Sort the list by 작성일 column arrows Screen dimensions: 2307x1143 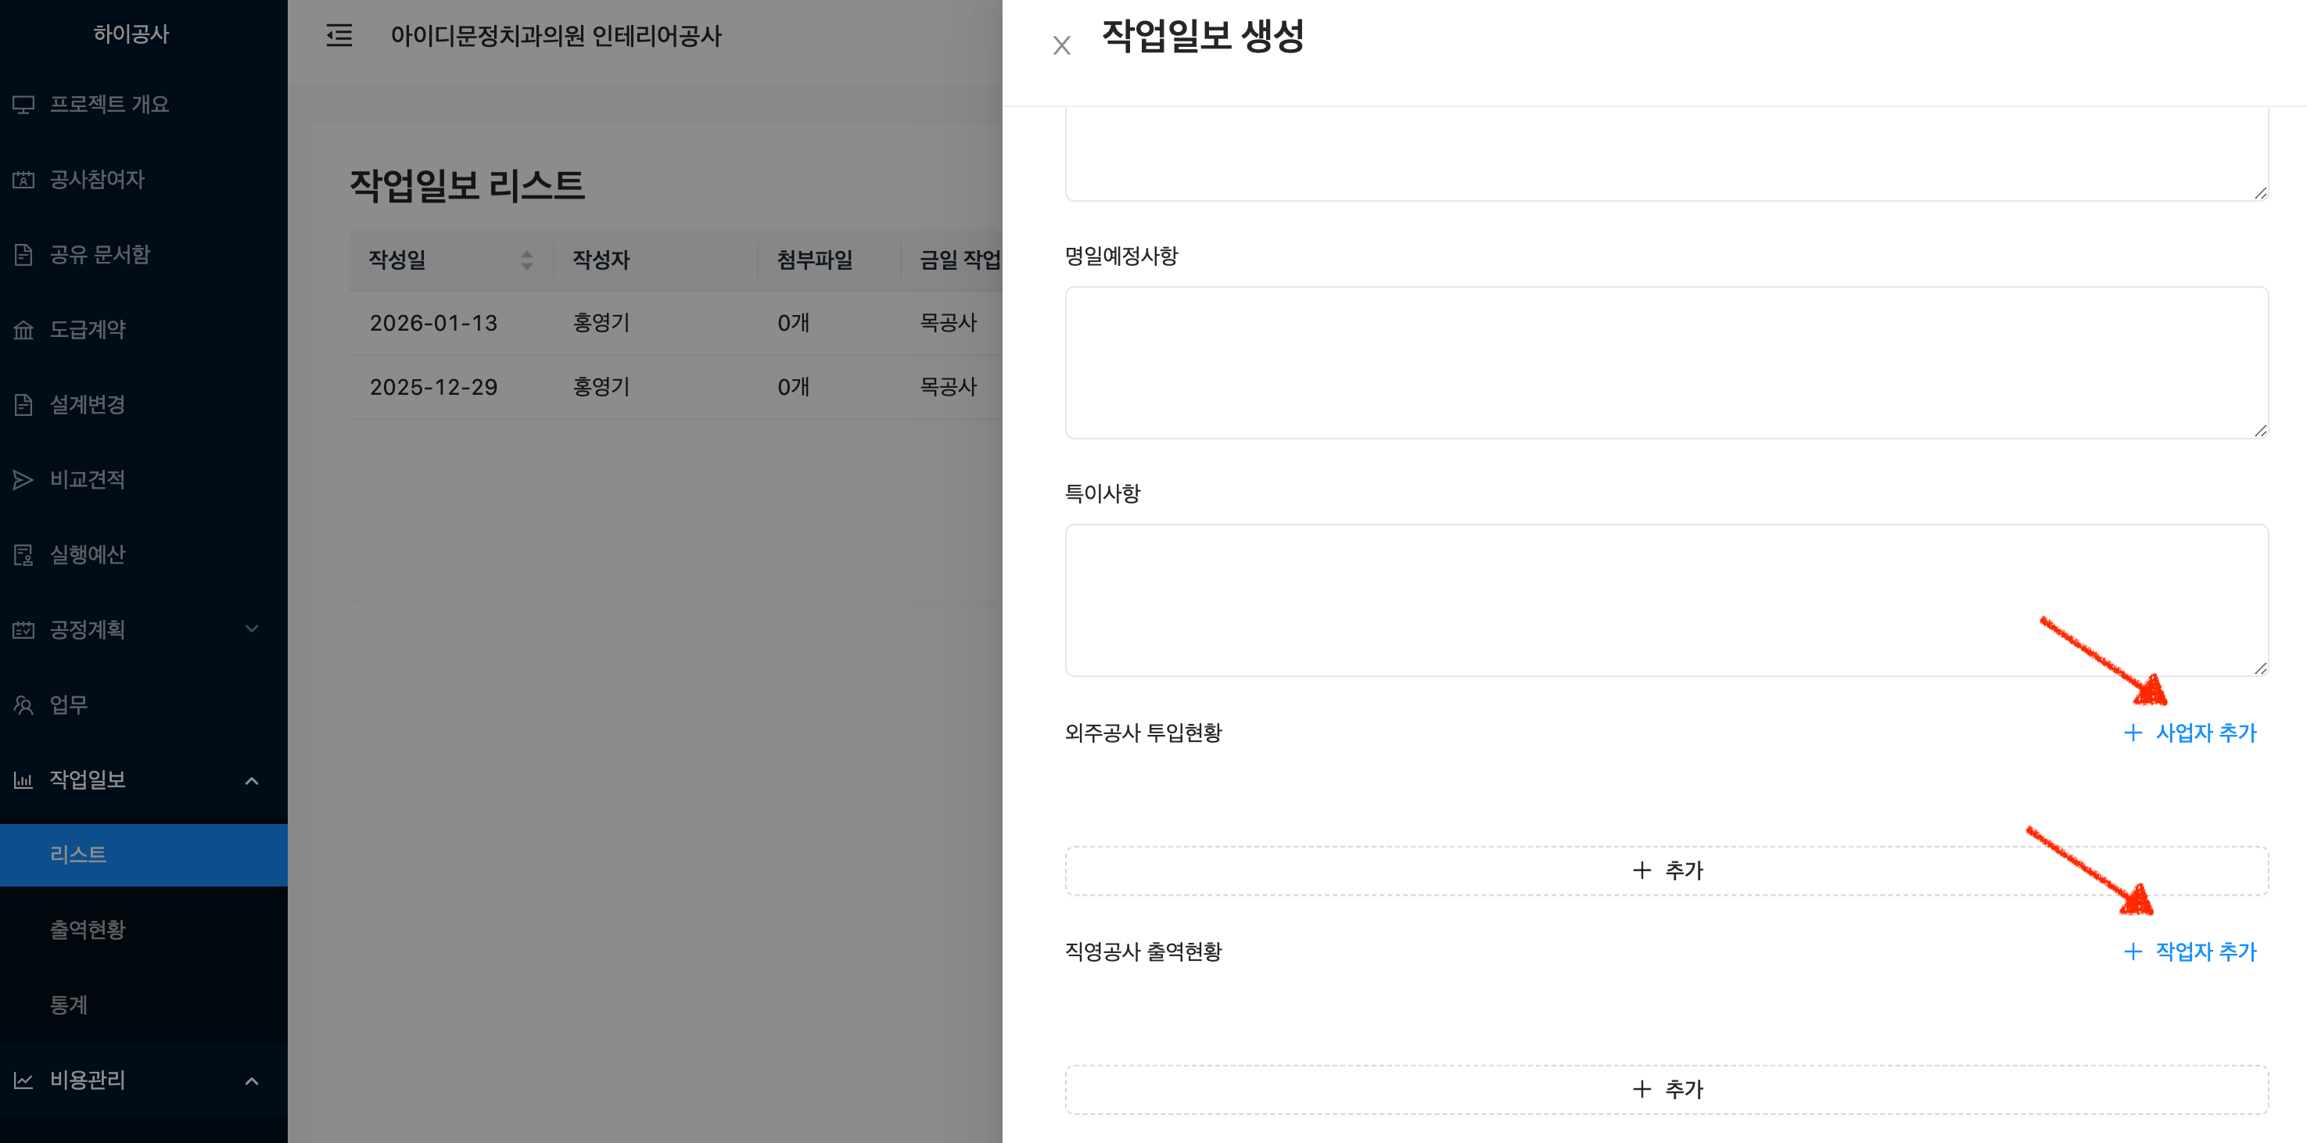(526, 260)
